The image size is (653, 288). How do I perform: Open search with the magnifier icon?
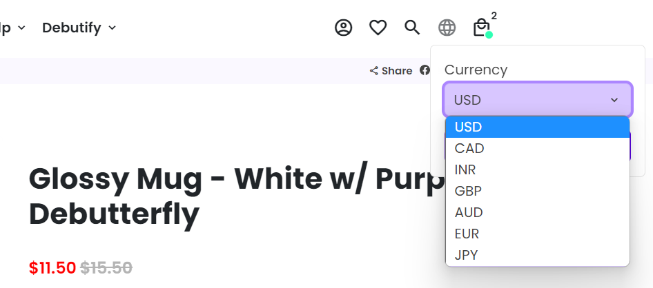[412, 28]
